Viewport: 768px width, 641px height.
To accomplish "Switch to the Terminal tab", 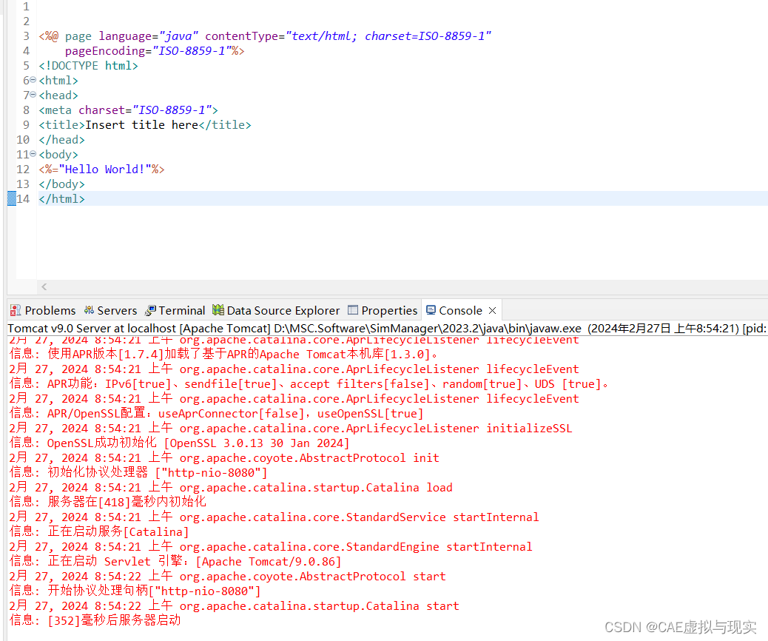I will pos(181,310).
